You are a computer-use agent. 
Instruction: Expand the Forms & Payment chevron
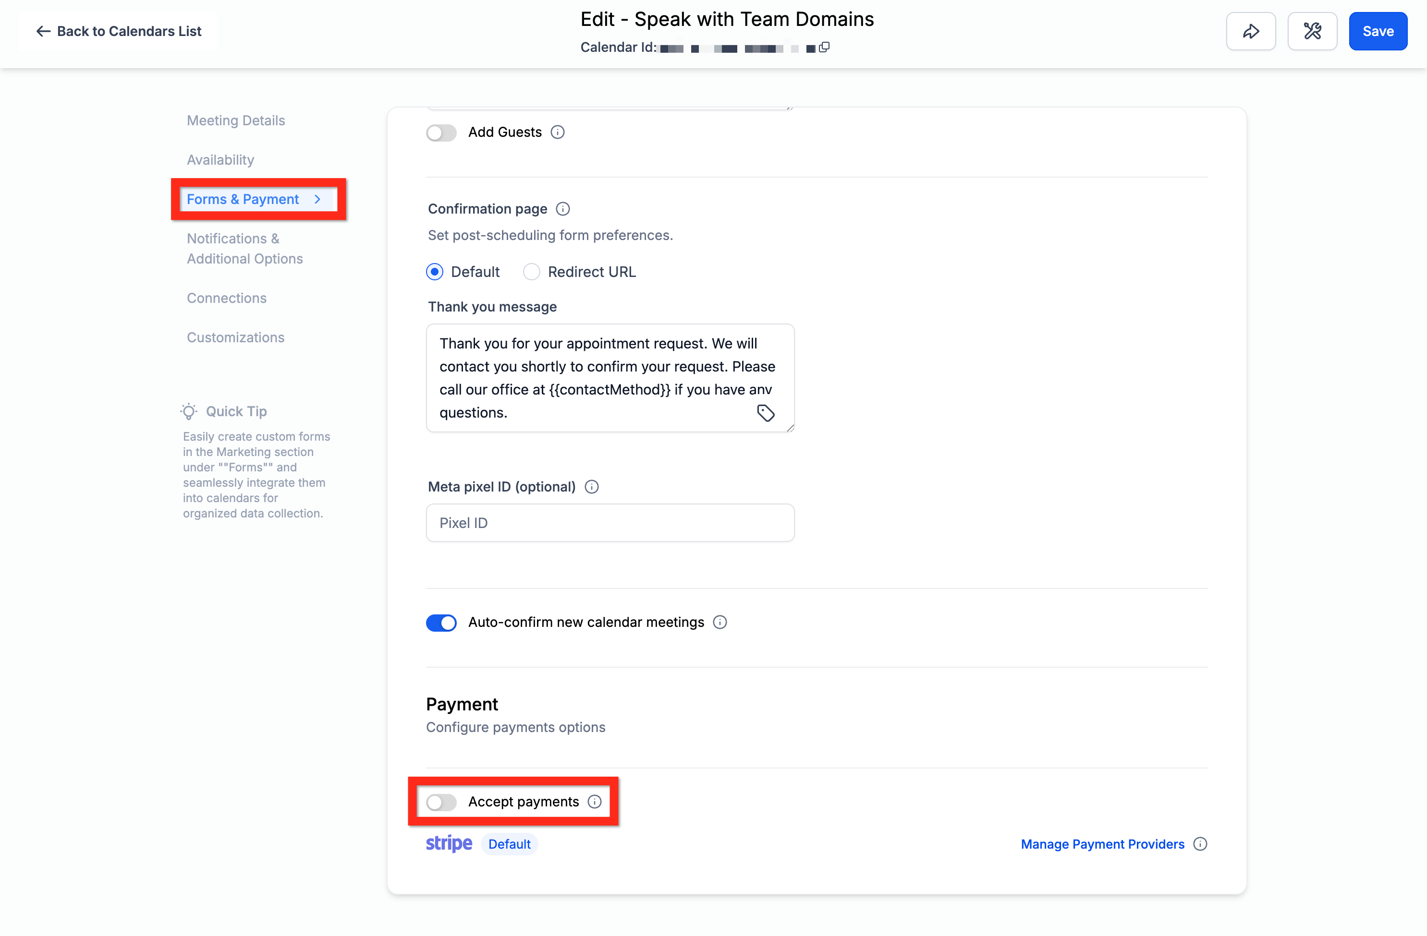coord(317,200)
